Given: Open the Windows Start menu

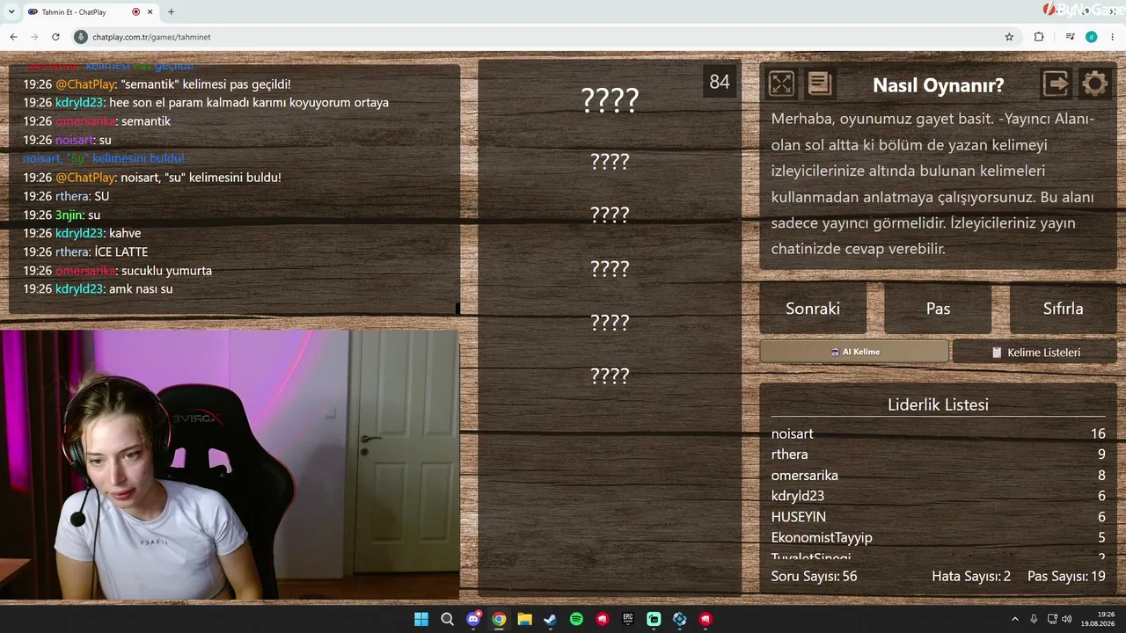Looking at the screenshot, I should 421,619.
